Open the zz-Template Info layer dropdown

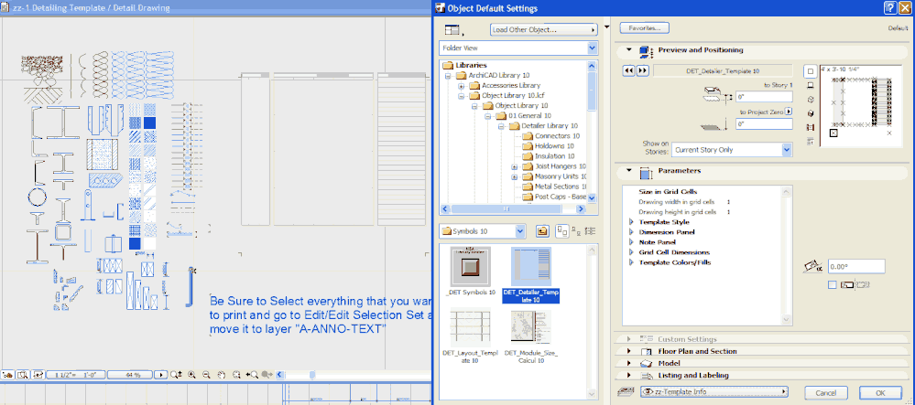pos(714,391)
